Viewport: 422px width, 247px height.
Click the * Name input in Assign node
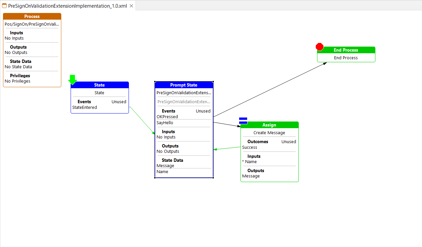coord(249,162)
